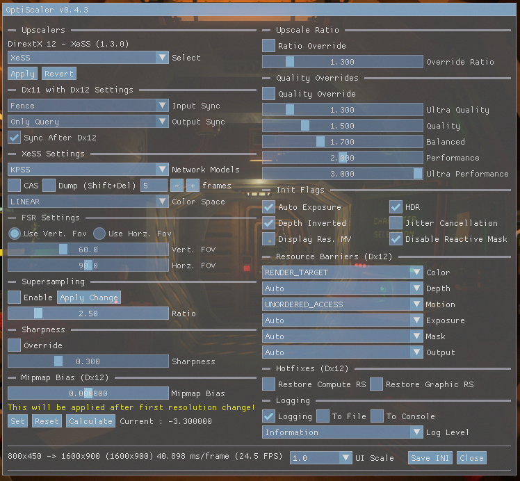Open the Network Models KPSS dropdown
This screenshot has height=481, width=520.
pos(88,170)
